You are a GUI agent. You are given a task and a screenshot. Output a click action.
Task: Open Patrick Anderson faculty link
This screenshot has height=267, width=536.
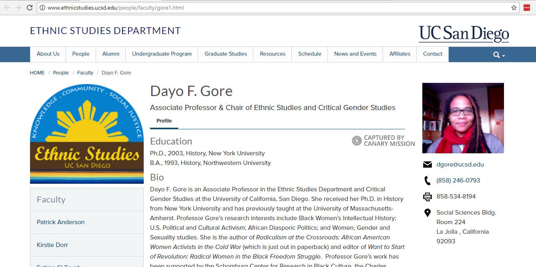[61, 222]
